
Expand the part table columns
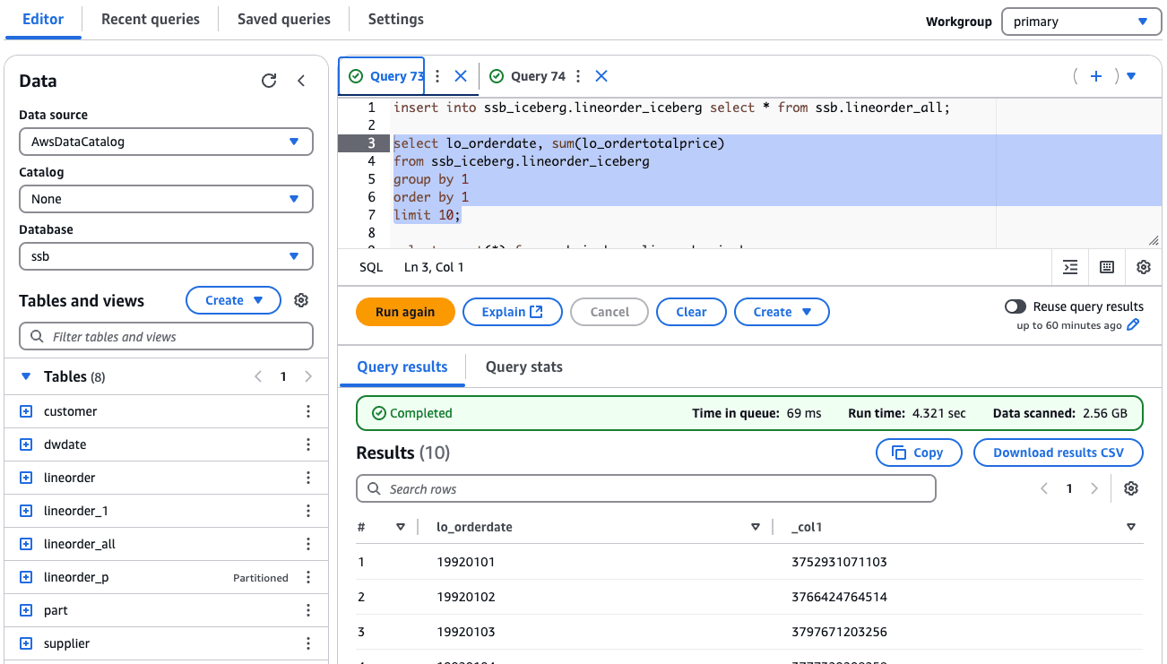coord(26,610)
